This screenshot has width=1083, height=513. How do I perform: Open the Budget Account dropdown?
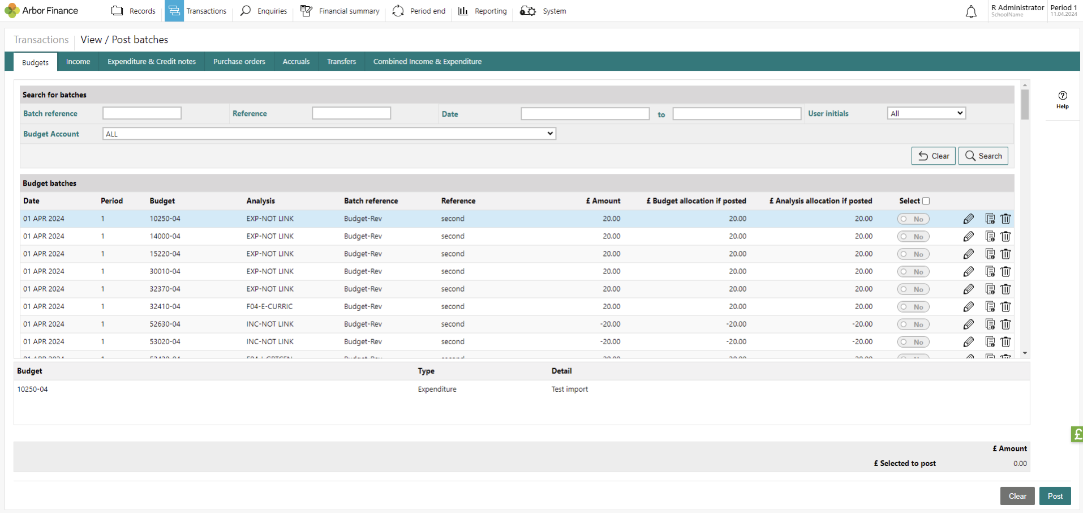[x=329, y=134]
